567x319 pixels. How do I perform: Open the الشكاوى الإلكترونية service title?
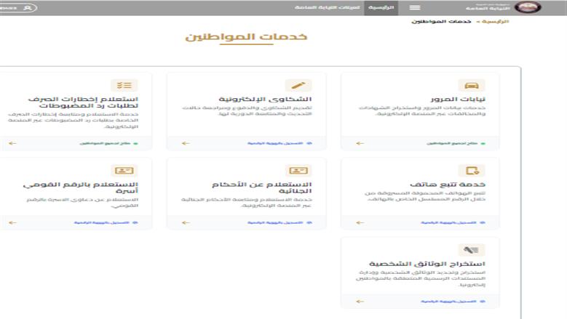click(x=265, y=100)
